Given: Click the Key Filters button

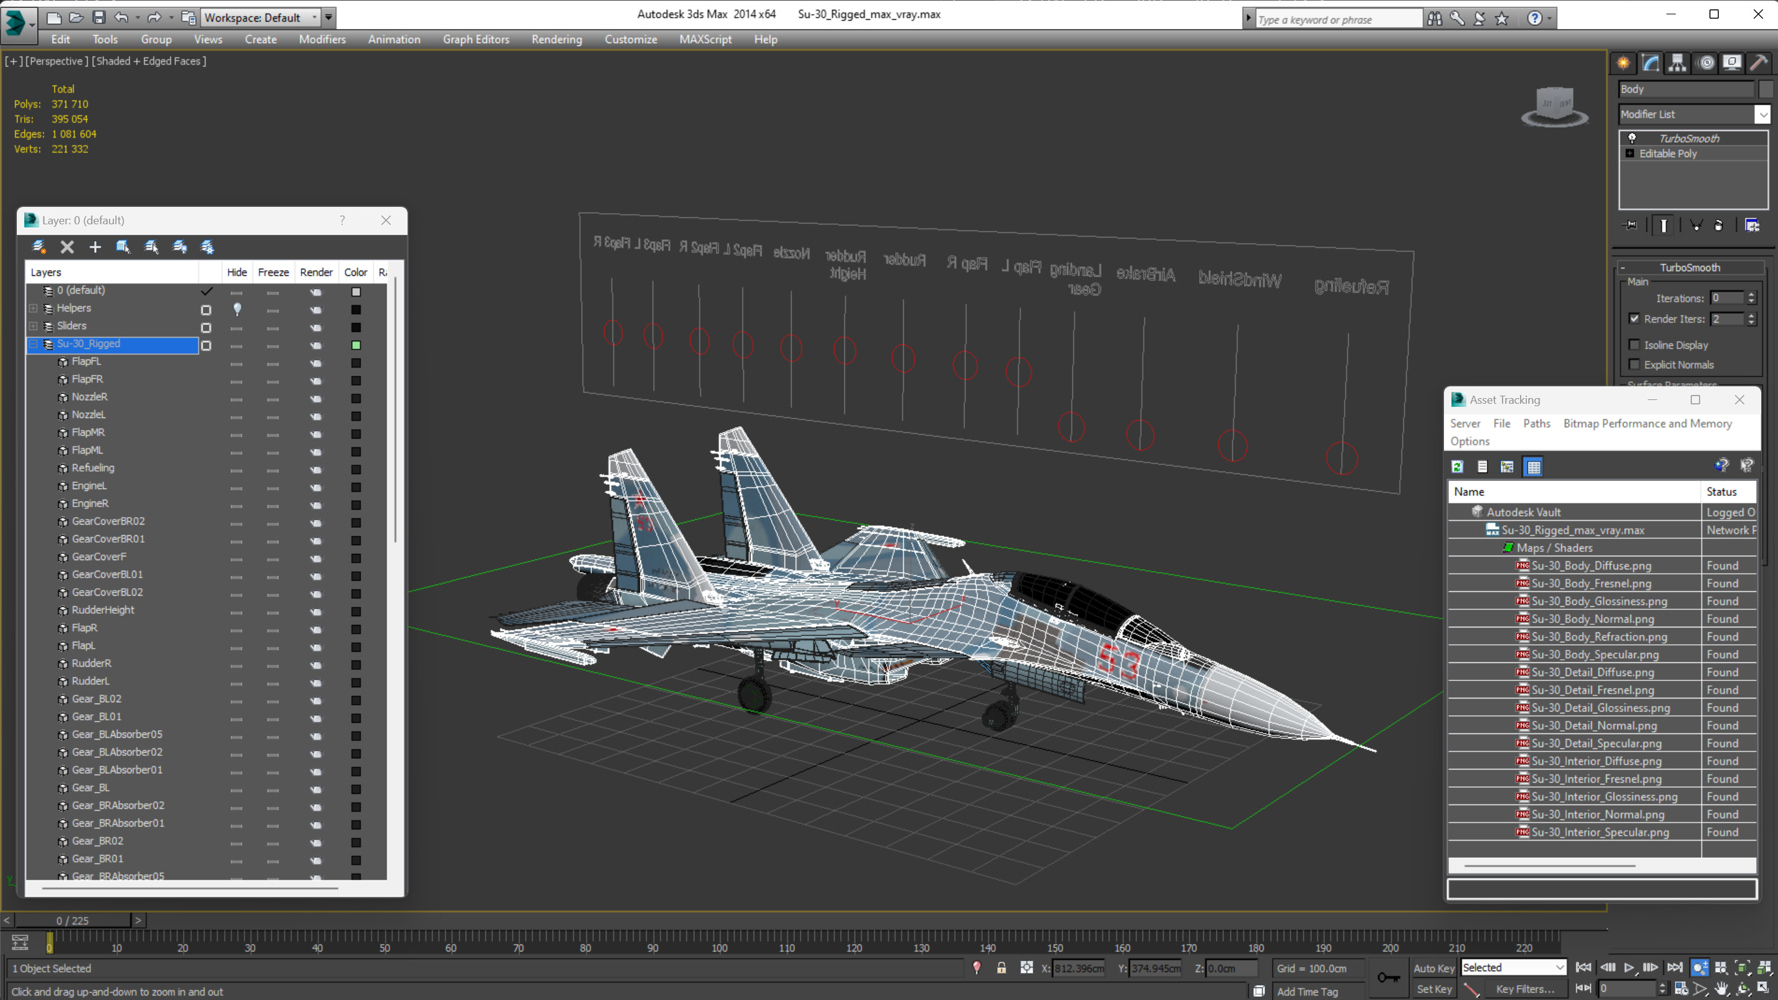Looking at the screenshot, I should (x=1526, y=989).
